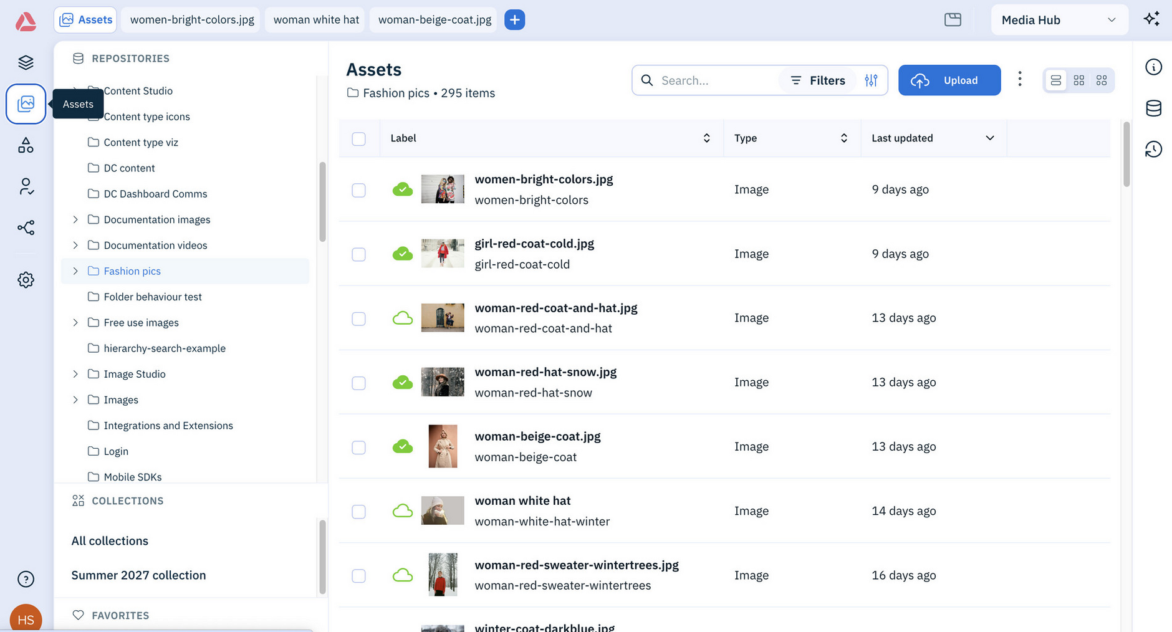Toggle the select-all checkbox in table header
Screen dimensions: 1172x632
(x=358, y=138)
